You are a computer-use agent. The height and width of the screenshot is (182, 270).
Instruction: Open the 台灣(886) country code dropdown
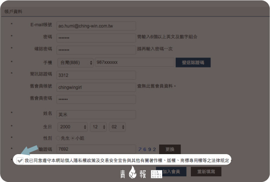tap(75, 63)
